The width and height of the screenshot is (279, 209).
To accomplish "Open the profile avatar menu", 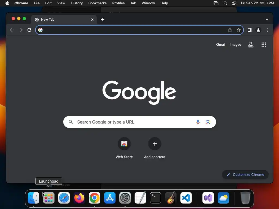I will 258,30.
